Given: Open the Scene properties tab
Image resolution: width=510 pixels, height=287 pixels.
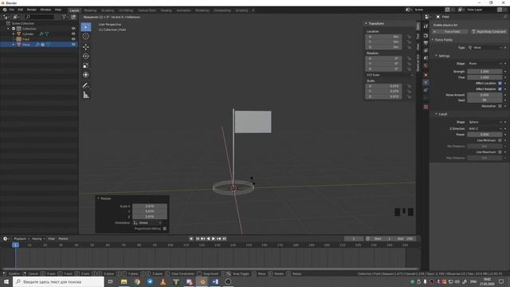Looking at the screenshot, I should pyautogui.click(x=426, y=58).
